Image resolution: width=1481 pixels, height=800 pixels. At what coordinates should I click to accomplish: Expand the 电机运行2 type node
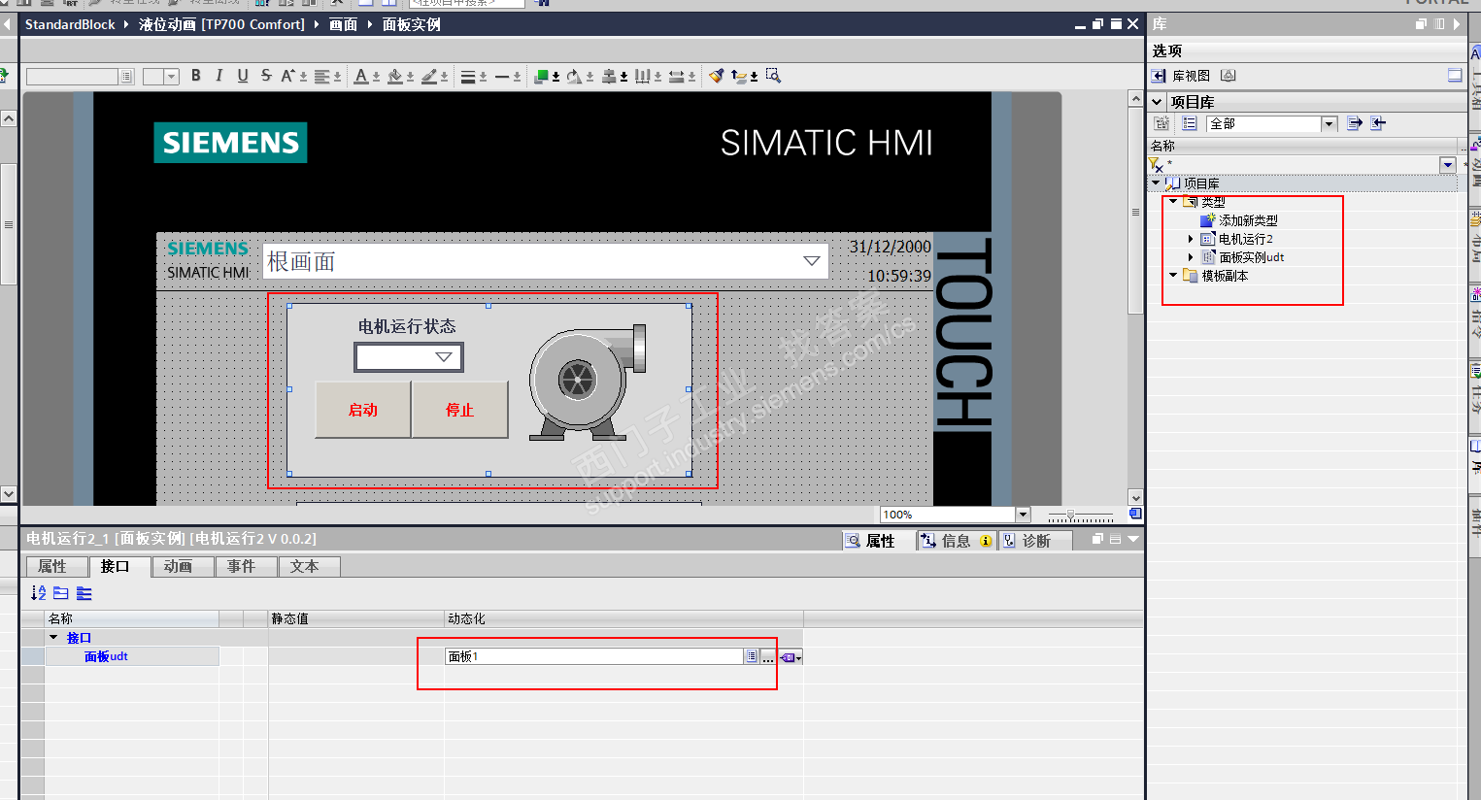click(1192, 239)
